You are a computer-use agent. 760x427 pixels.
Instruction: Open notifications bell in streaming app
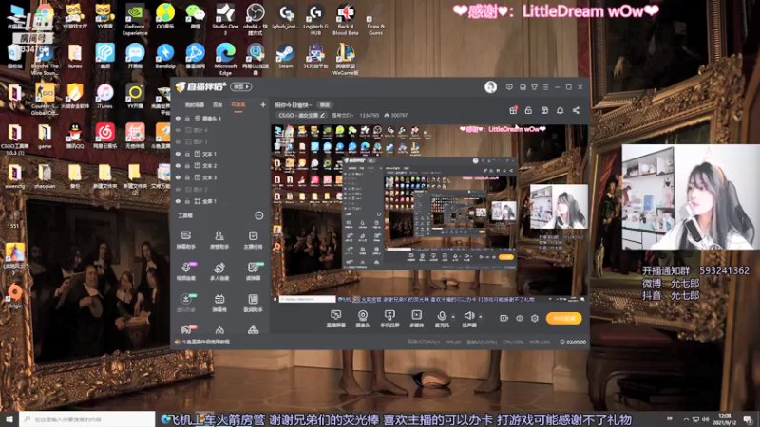point(560,110)
